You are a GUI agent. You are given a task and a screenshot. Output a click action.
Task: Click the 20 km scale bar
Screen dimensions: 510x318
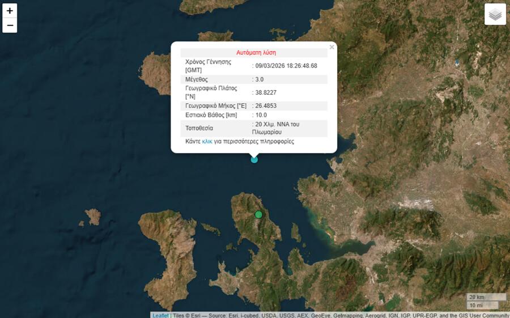click(x=486, y=297)
